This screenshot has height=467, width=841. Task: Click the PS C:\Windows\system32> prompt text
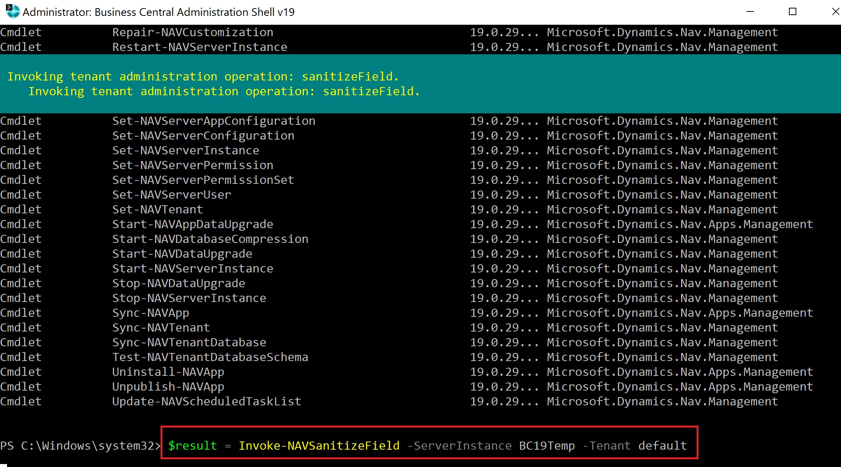(80, 446)
